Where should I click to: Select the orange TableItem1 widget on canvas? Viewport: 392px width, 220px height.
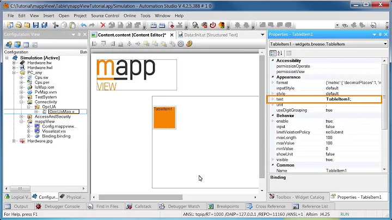[164, 118]
